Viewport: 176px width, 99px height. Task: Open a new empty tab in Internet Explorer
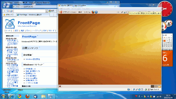click(x=52, y=15)
